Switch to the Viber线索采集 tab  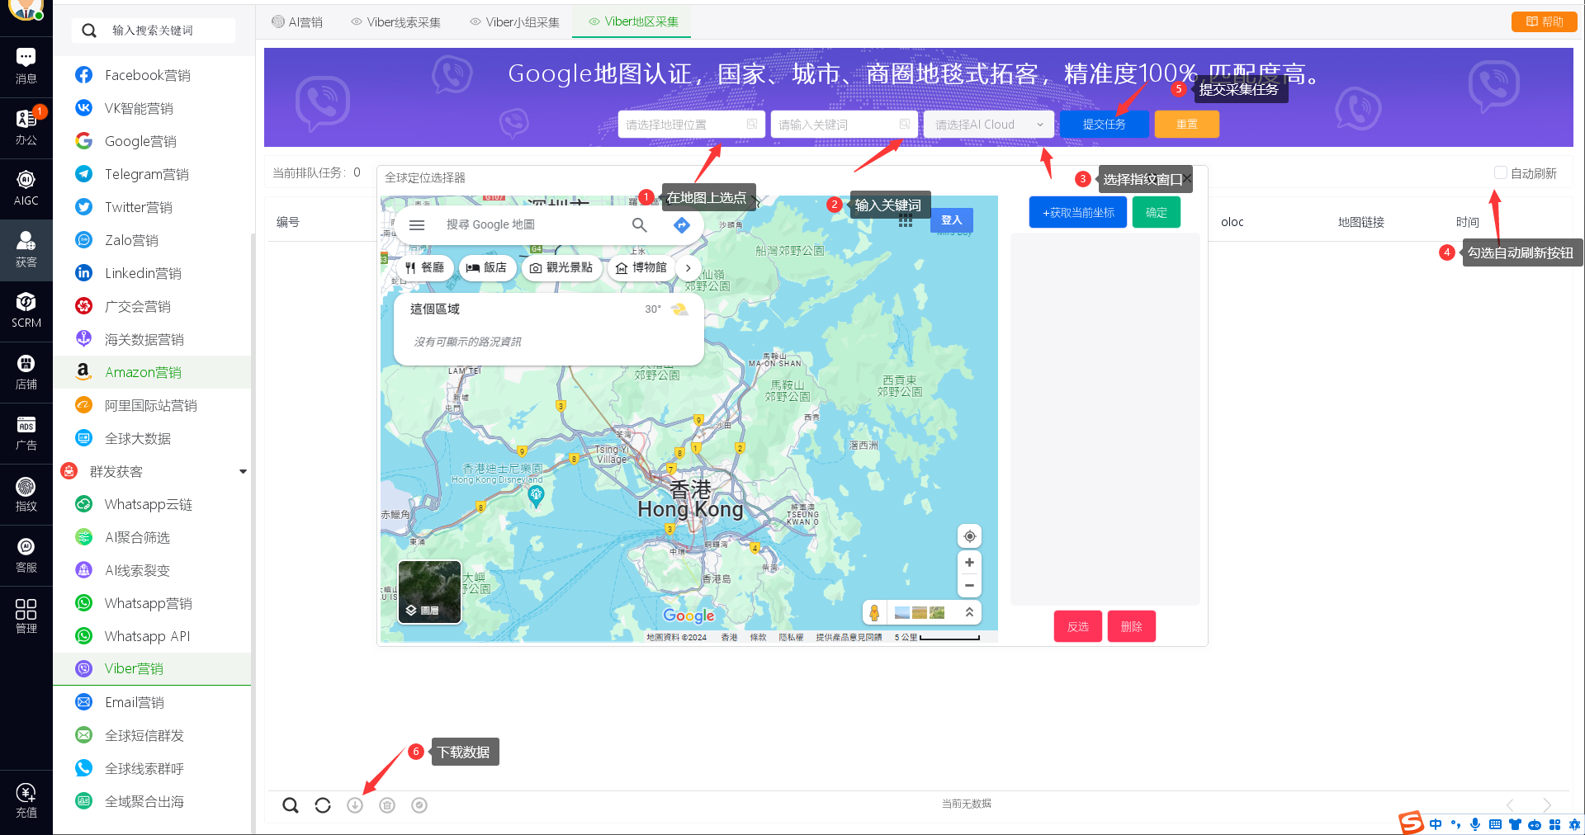coord(396,22)
